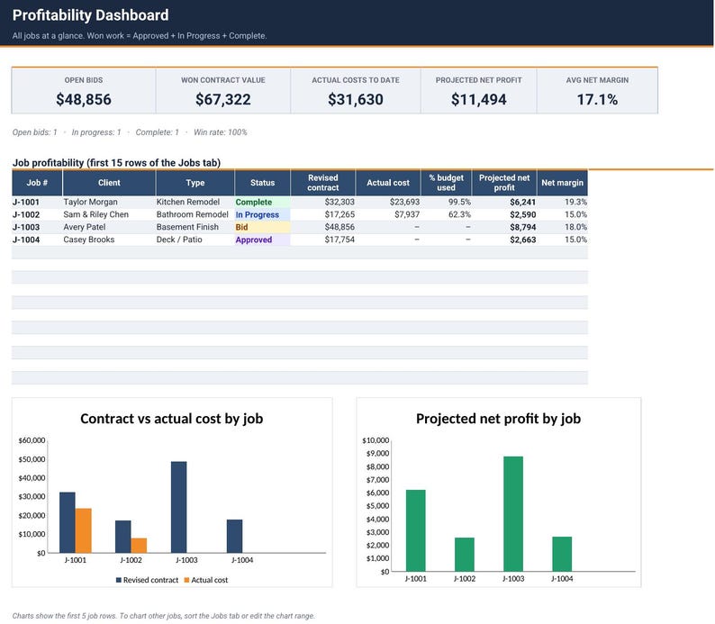Select actual cost value $23,693
Viewport: 715px width, 624px height.
(404, 202)
